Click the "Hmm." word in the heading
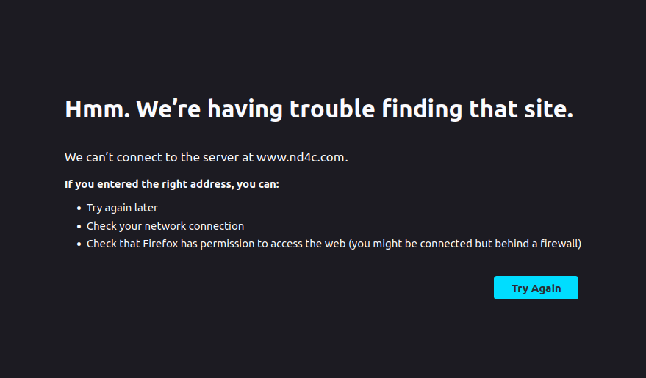Image resolution: width=646 pixels, height=378 pixels. 98,109
